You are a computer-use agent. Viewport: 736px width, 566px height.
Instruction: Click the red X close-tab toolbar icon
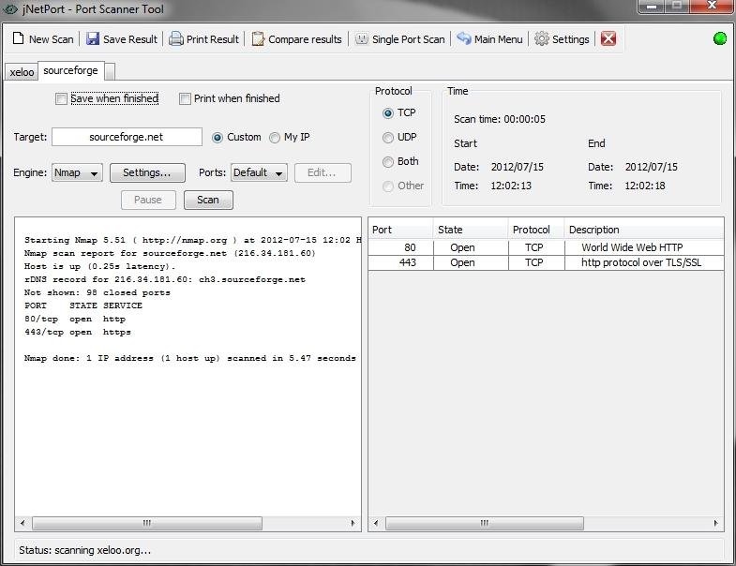608,38
